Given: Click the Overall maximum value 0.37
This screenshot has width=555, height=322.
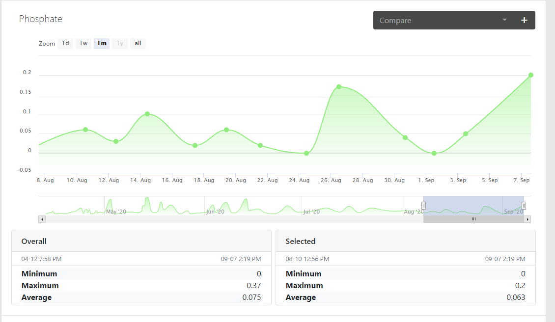Looking at the screenshot, I should point(254,286).
